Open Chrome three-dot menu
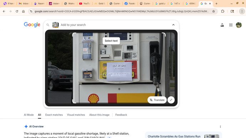 pyautogui.click(x=242, y=11)
